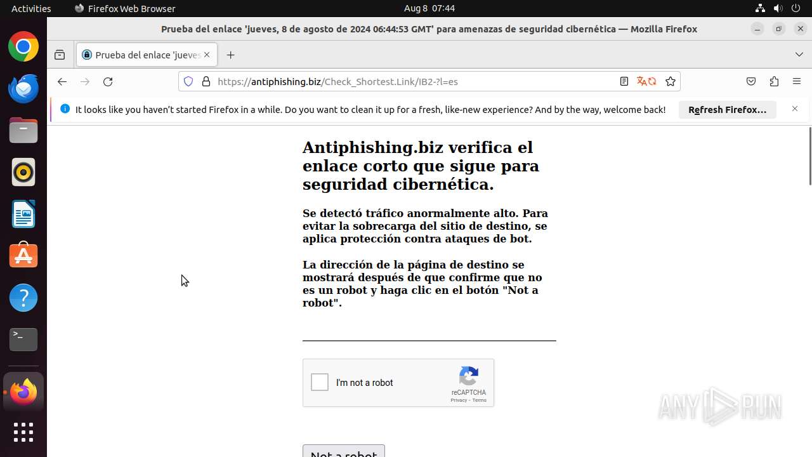Open a new tab with plus button
The image size is (812, 457).
[x=231, y=55]
